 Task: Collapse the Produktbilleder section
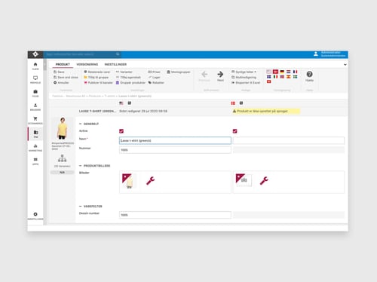point(81,166)
